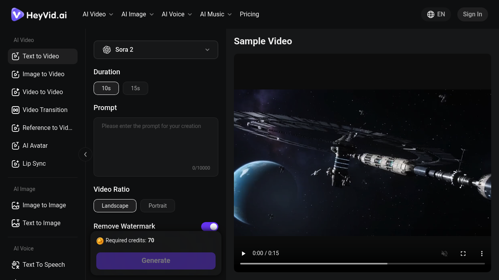Click the video progress bar

coord(363,263)
